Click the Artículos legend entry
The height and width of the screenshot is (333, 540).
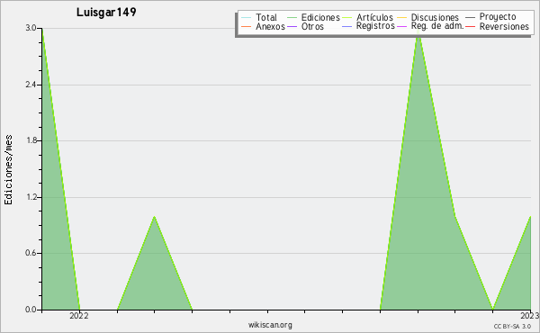tap(367, 17)
